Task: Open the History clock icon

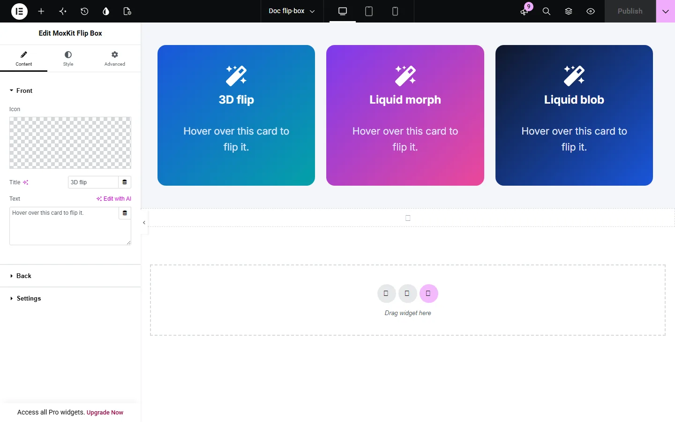Action: (x=84, y=11)
